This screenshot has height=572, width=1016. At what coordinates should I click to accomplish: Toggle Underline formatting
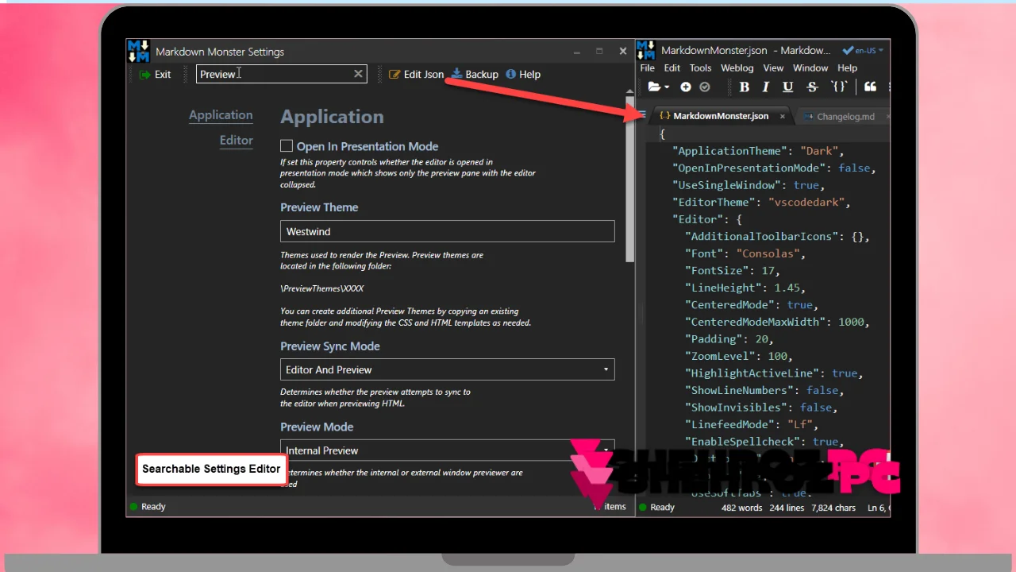[x=788, y=87]
